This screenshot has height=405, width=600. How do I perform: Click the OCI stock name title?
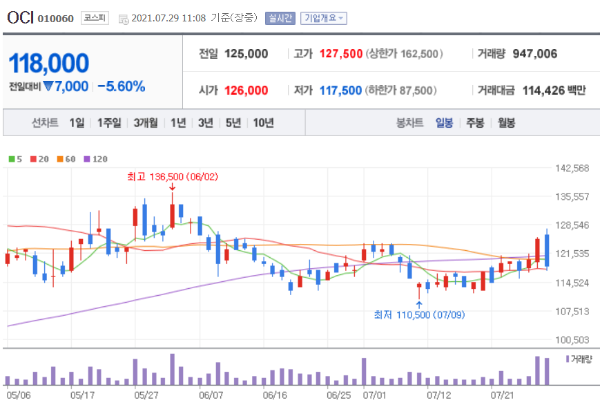20,18
